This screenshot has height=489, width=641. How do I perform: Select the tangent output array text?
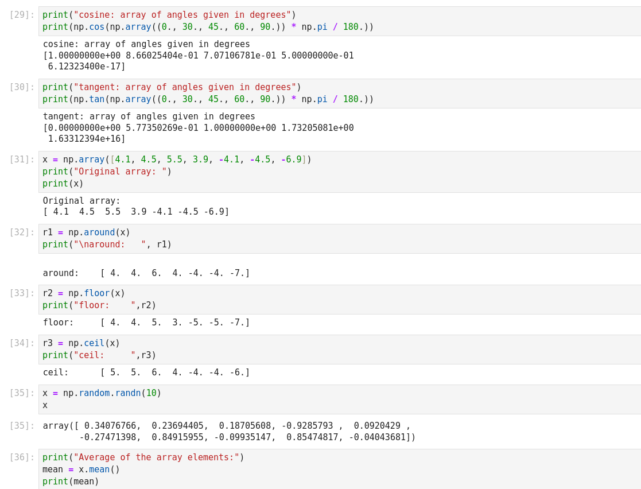tap(198, 128)
